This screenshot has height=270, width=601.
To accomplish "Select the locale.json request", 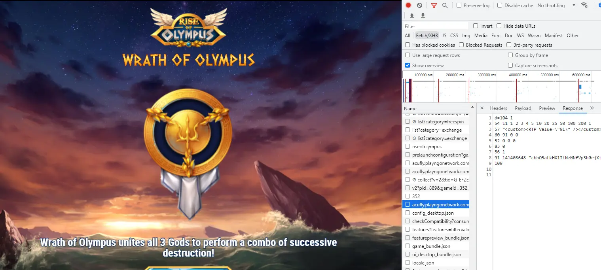I will 436,263.
